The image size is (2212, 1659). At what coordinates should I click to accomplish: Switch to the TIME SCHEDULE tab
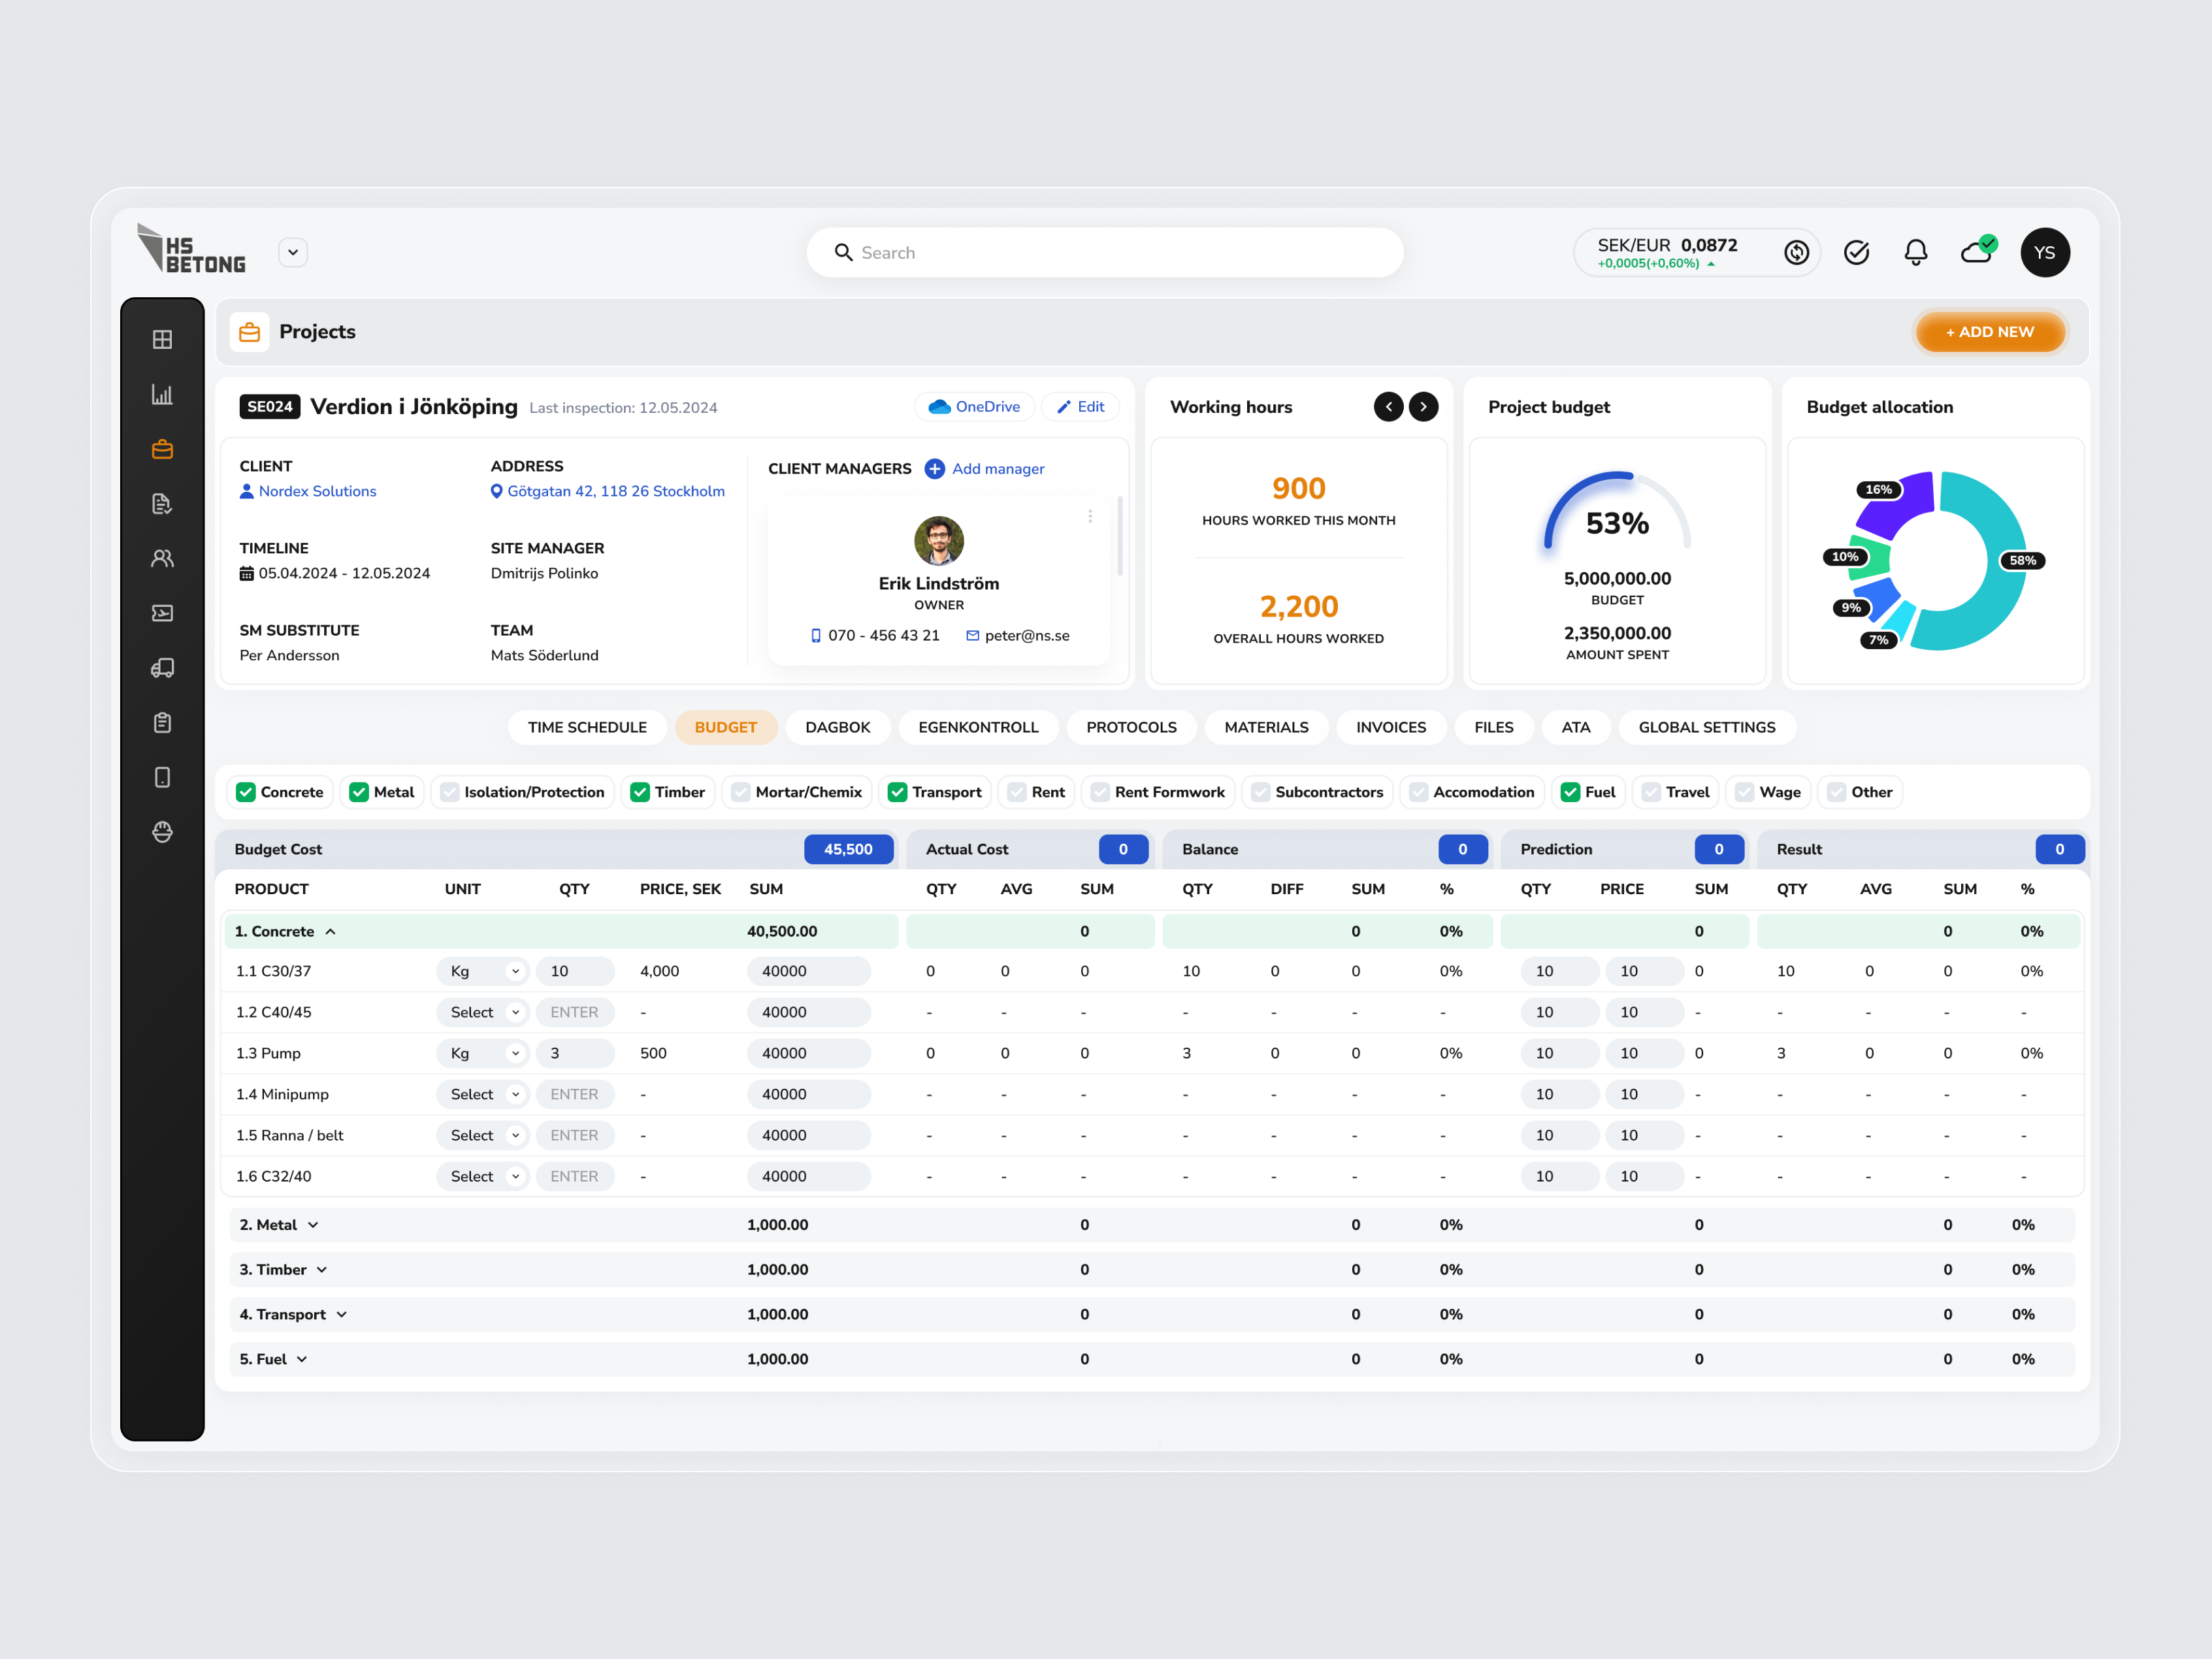coord(587,727)
